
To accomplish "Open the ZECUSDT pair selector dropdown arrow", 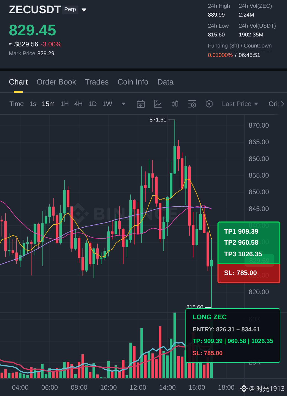I will pos(84,10).
